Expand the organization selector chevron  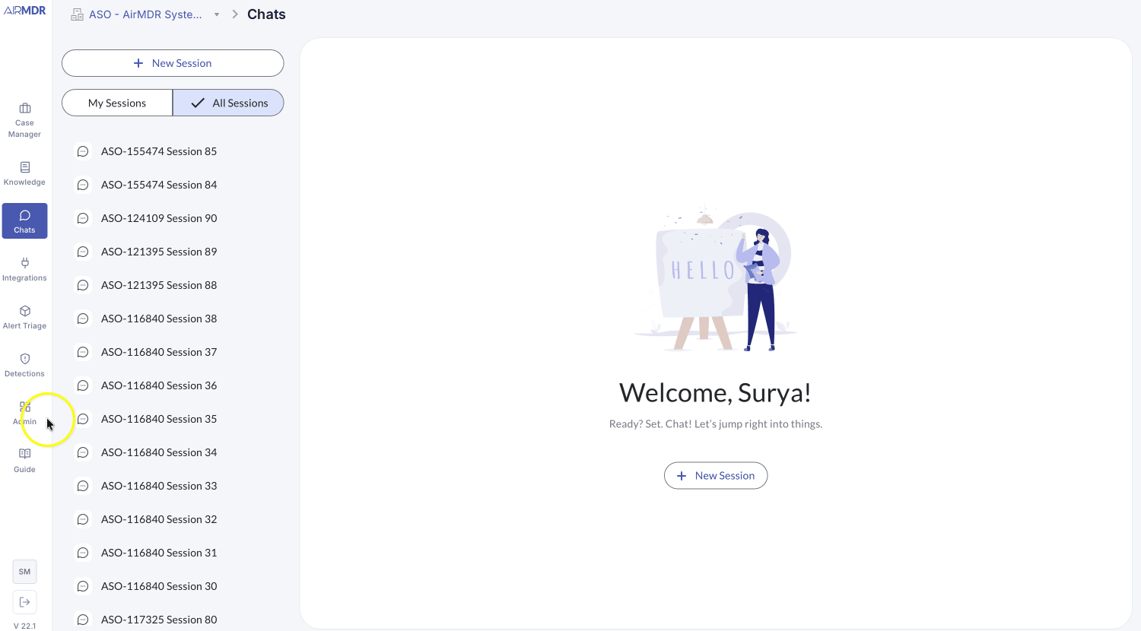click(x=216, y=14)
